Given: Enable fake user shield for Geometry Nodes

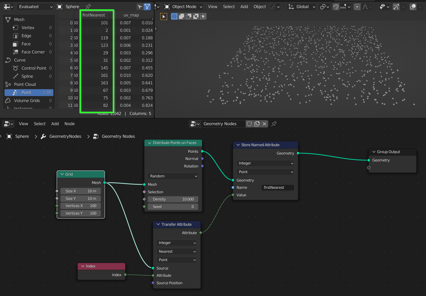Looking at the screenshot, I should pos(249,124).
